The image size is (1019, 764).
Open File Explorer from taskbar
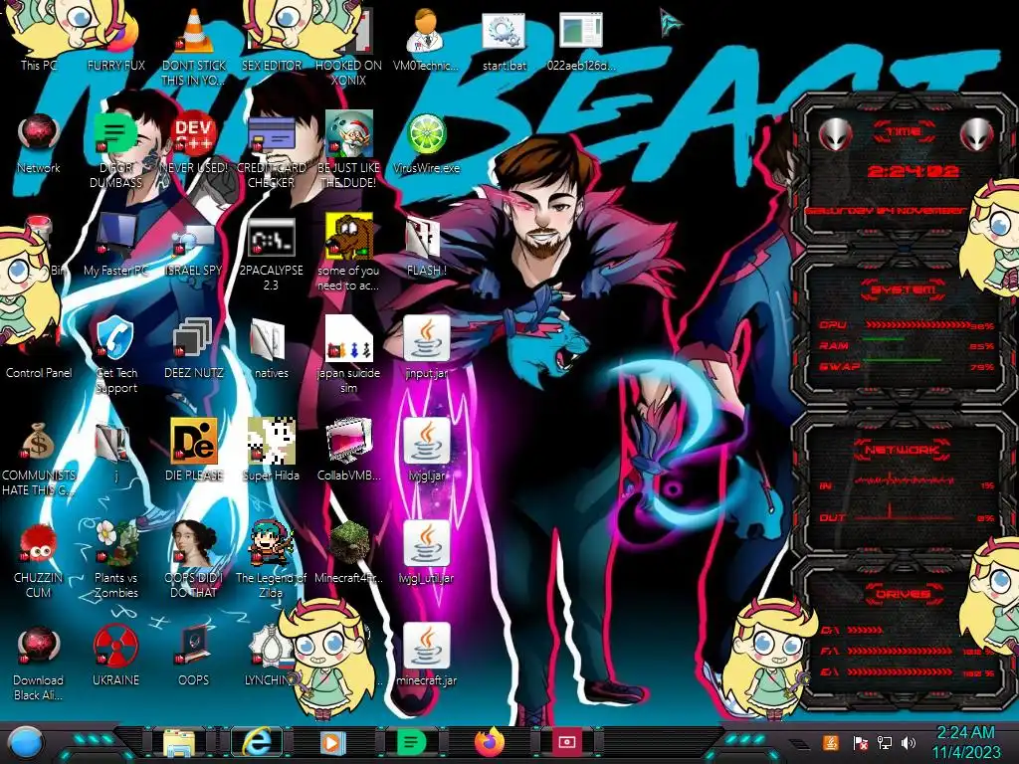tap(179, 743)
